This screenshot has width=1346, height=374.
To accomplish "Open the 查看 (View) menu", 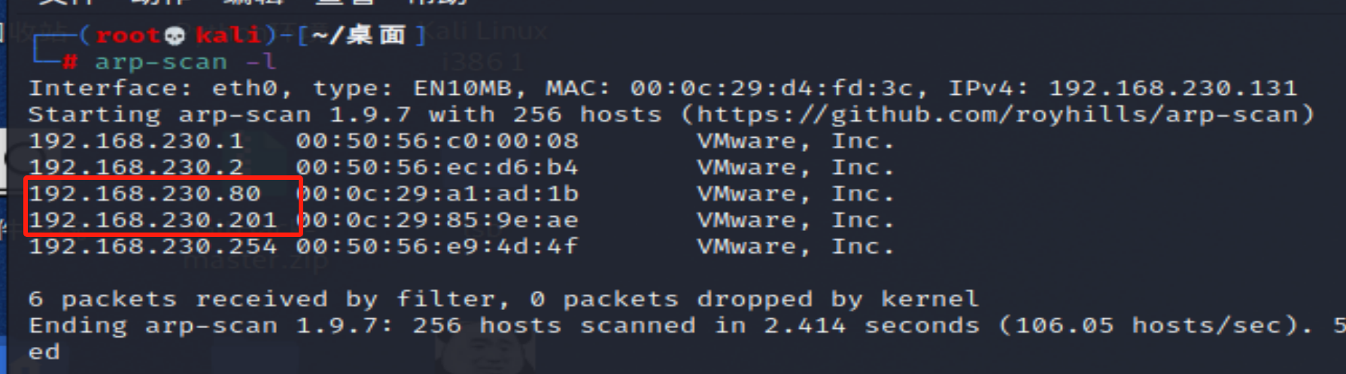I will 345,2.
